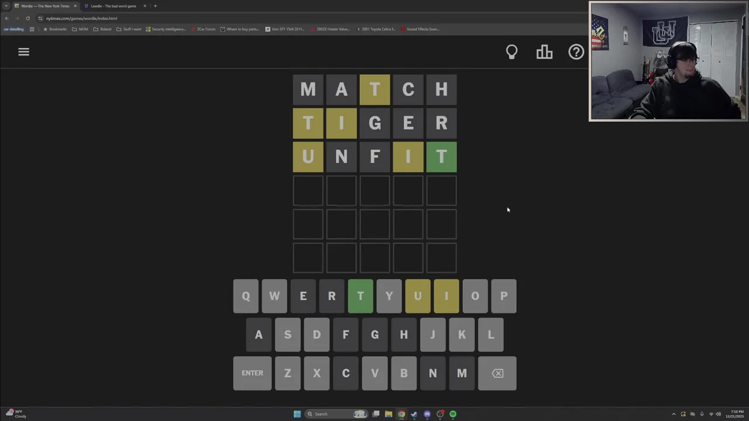Tap the Y key
This screenshot has height=421, width=749.
pyautogui.click(x=389, y=296)
